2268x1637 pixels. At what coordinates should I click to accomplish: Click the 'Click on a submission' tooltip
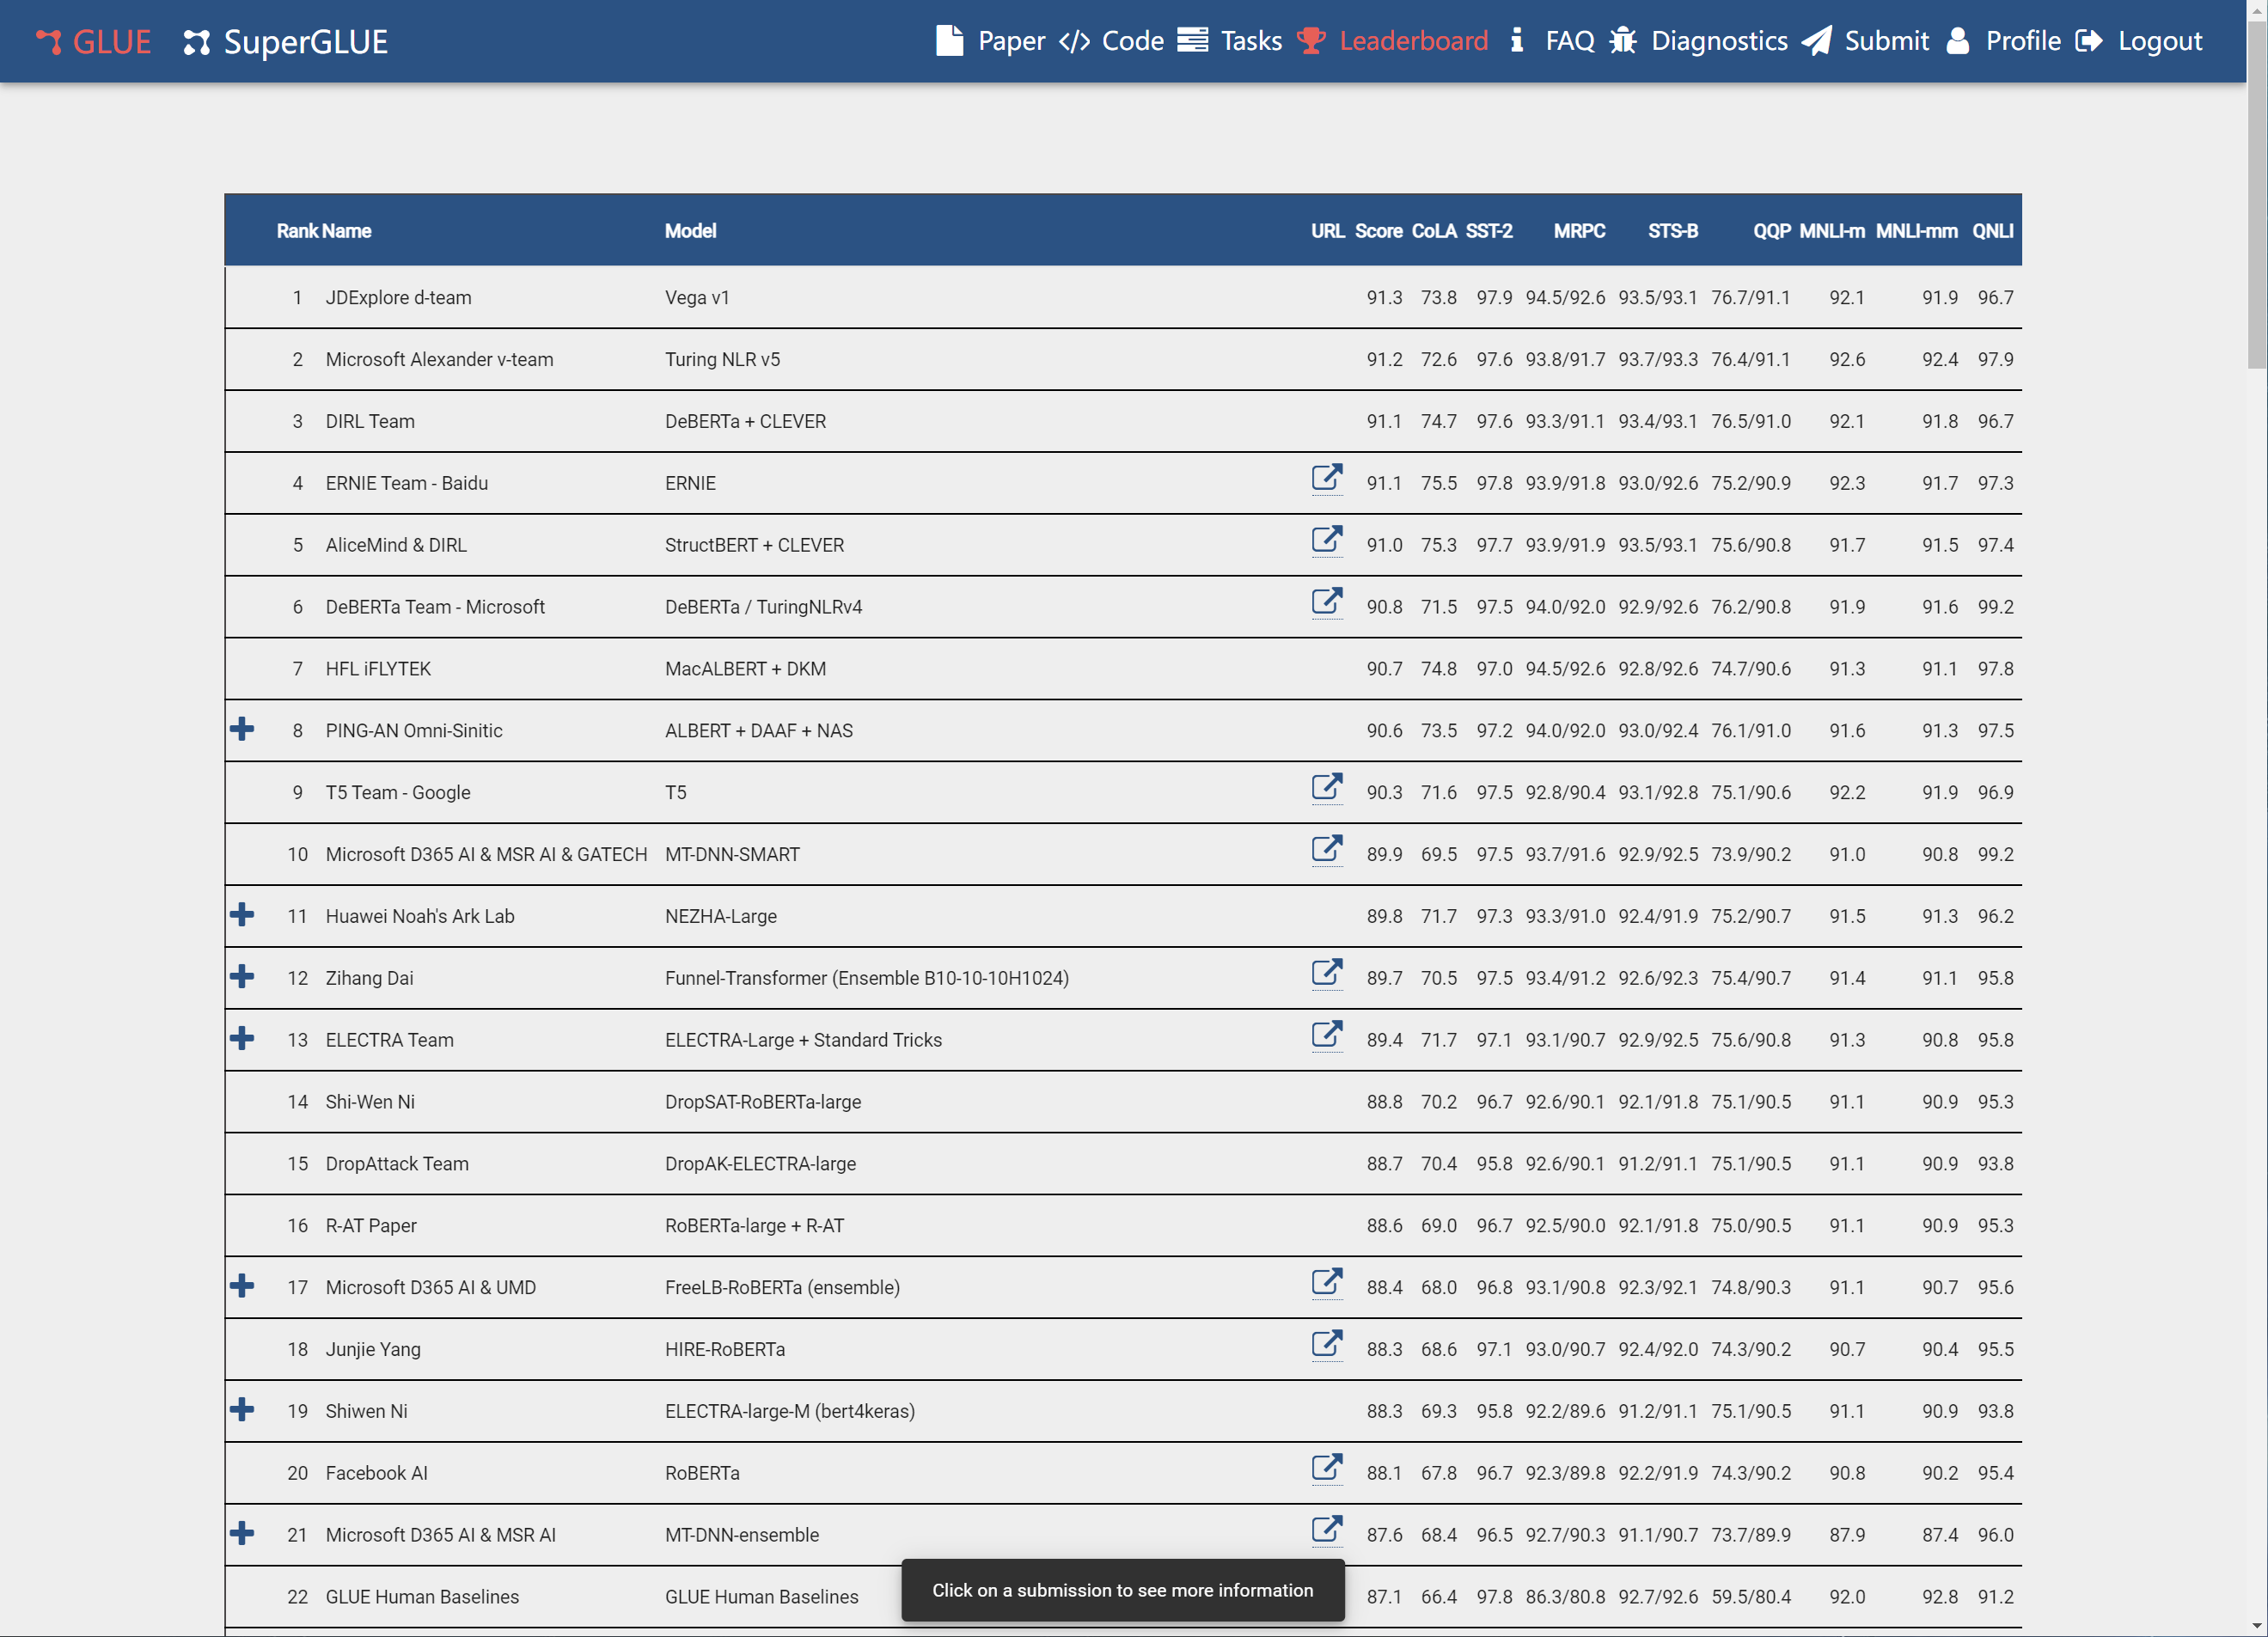[x=1122, y=1589]
